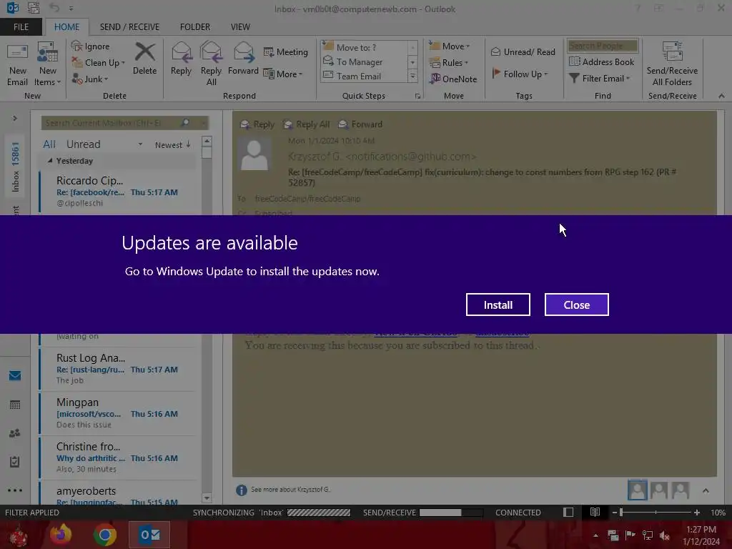Open the Filter Email dropdown

coord(600,79)
